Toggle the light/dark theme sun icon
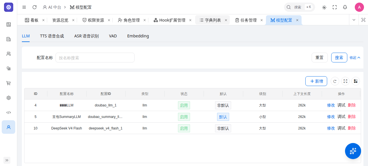 [x=324, y=7]
